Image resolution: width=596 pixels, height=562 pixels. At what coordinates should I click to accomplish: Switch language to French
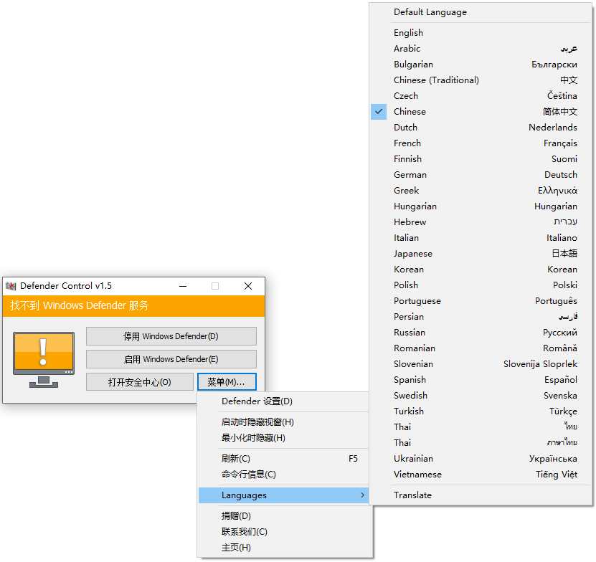481,143
